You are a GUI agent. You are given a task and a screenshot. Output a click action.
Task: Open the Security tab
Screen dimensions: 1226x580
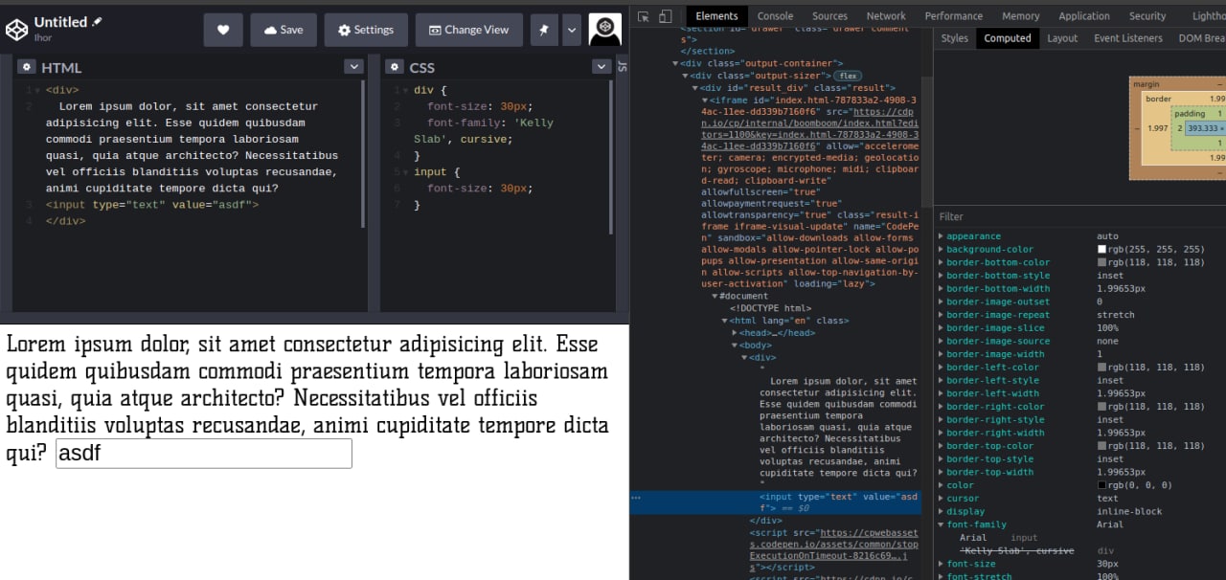coord(1147,16)
